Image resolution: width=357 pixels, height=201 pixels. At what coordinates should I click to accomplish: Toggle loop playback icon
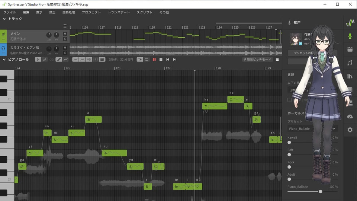point(147,60)
